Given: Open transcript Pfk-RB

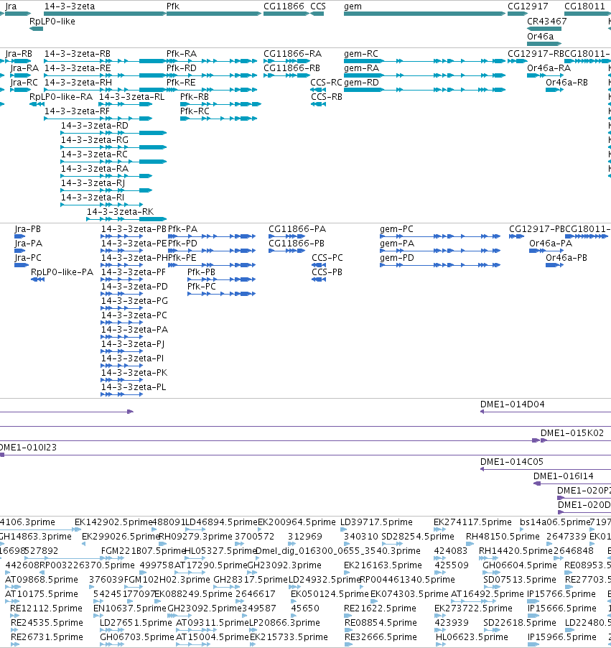Looking at the screenshot, I should [195, 97].
